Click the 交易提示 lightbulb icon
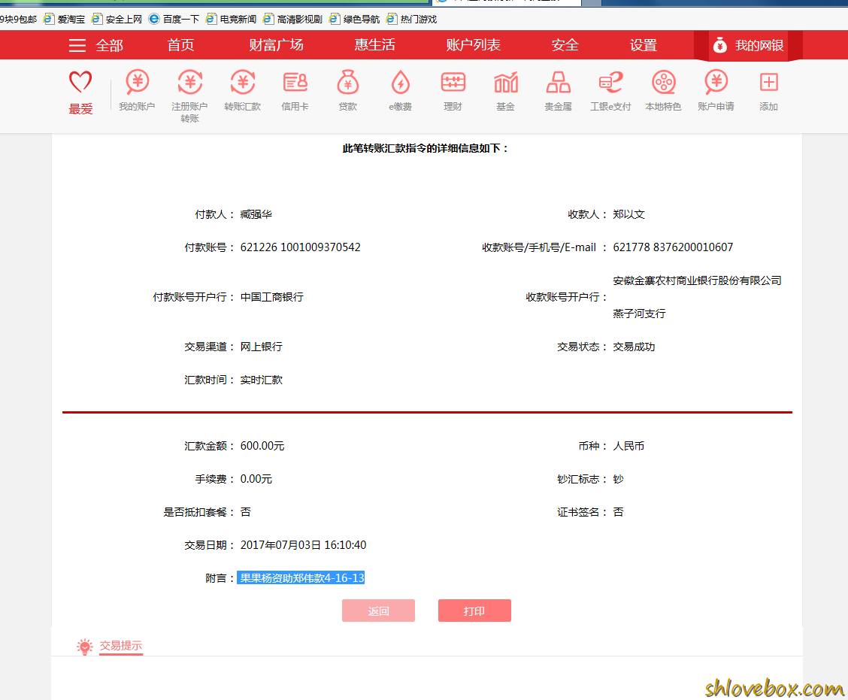 tap(85, 646)
